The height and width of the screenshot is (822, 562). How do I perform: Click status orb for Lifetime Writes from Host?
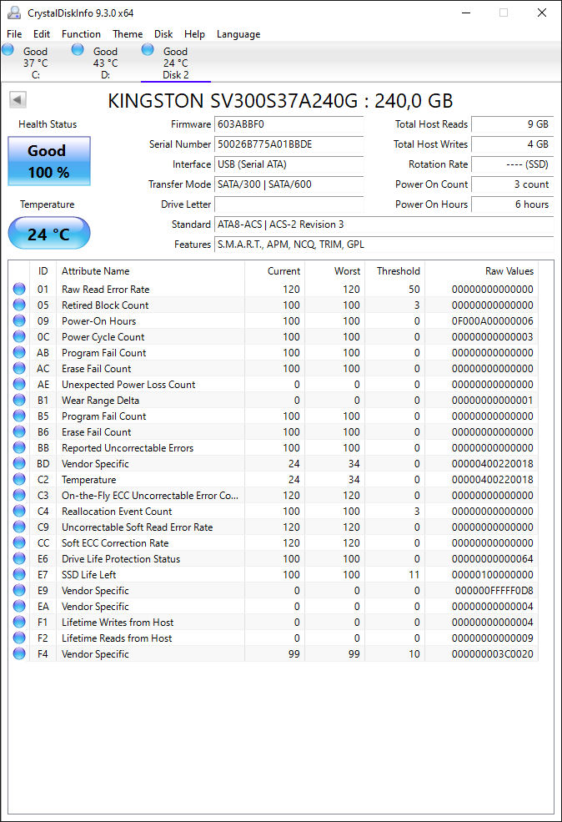[19, 622]
